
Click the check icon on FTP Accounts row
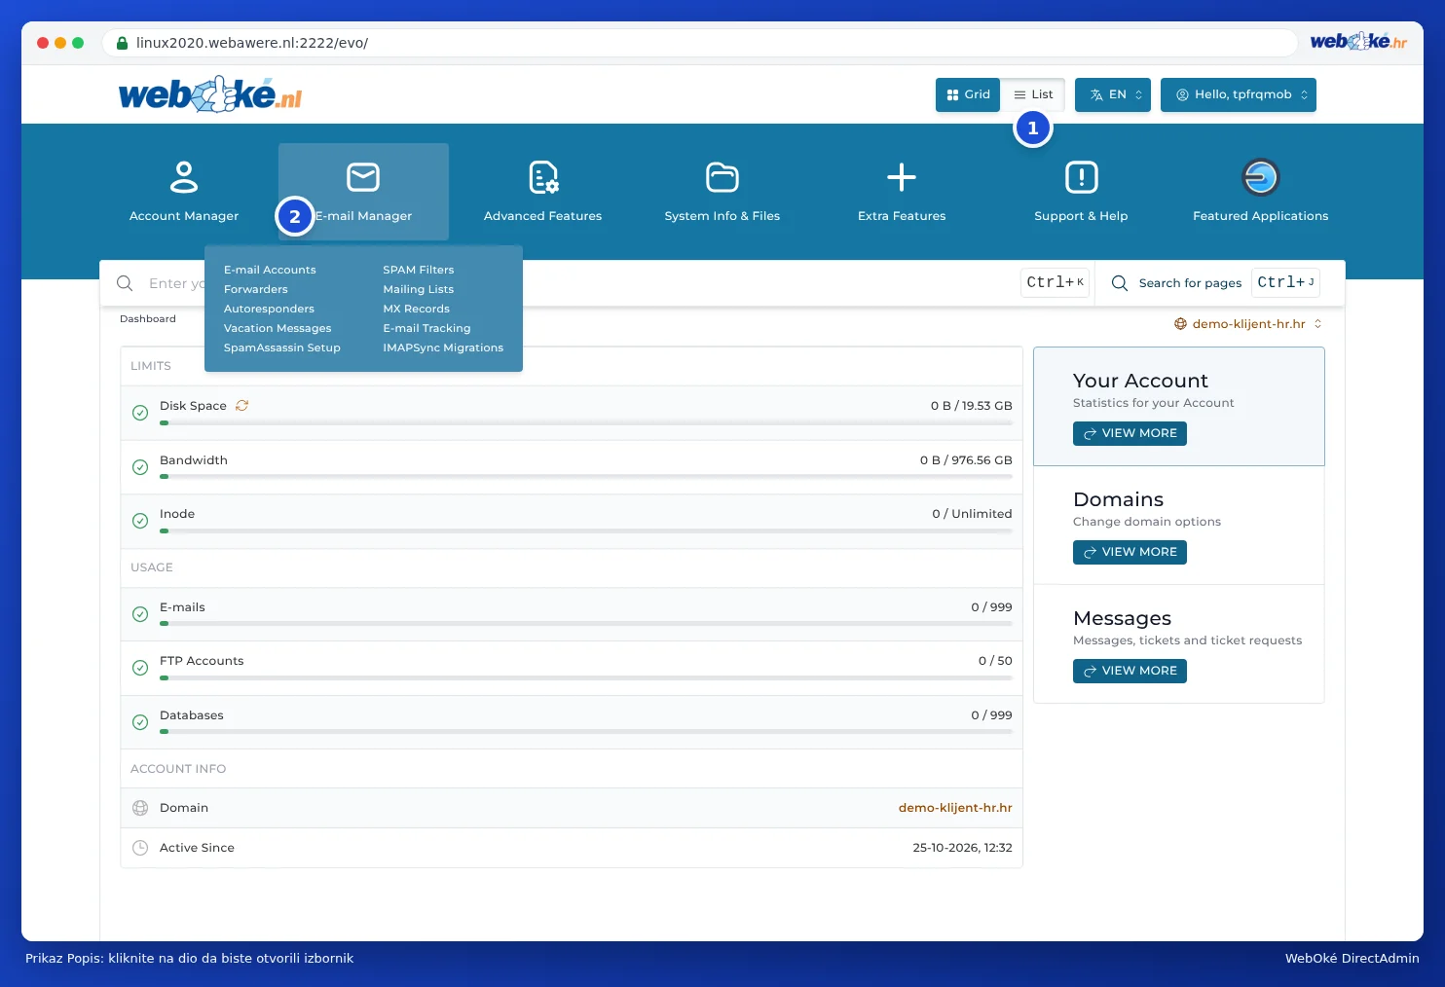[140, 668]
